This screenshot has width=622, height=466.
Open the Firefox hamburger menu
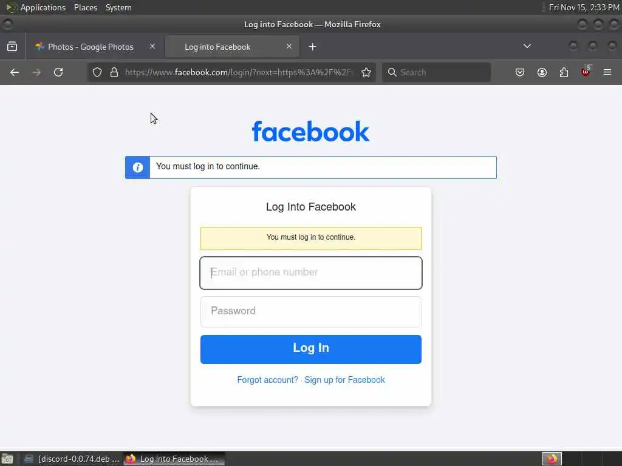pos(607,72)
